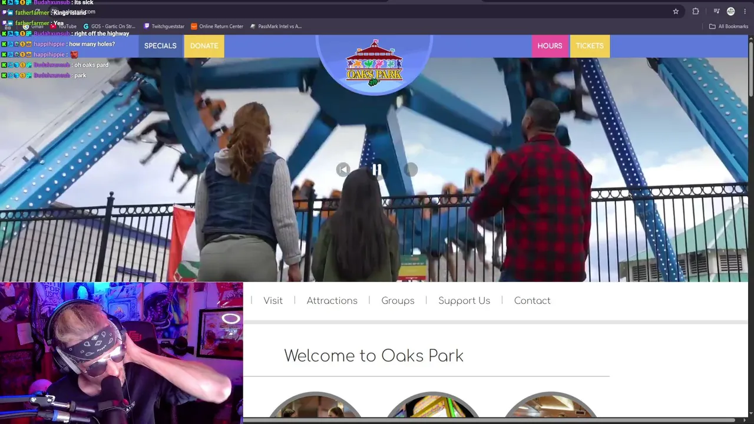Screen dimensions: 754x424
Task: Open the Visit menu
Action: click(273, 300)
